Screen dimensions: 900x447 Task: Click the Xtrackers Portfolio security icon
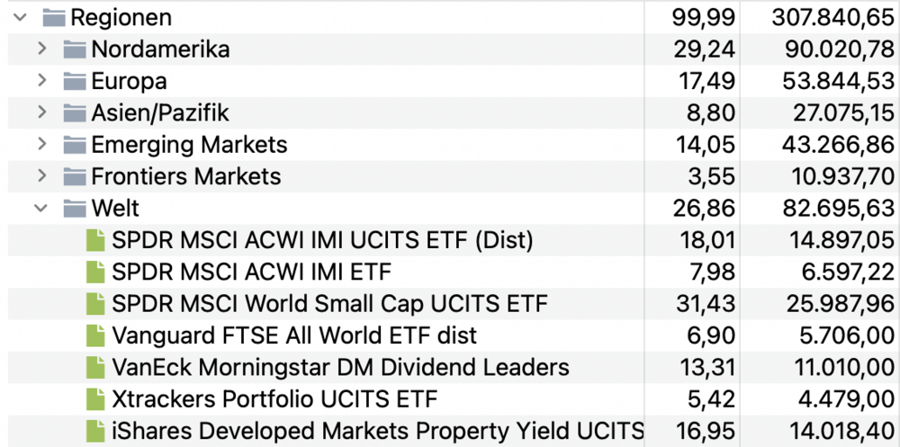pos(95,399)
